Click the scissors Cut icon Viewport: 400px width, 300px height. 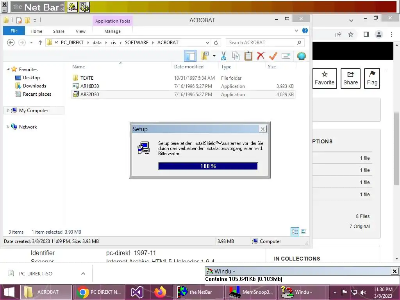click(224, 56)
